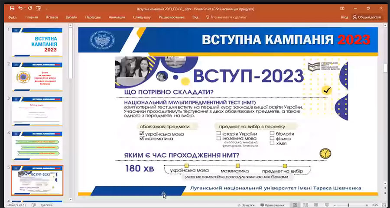The image size is (390, 208).
Task: Tick the іноземна мова checkbox
Action: point(219,138)
